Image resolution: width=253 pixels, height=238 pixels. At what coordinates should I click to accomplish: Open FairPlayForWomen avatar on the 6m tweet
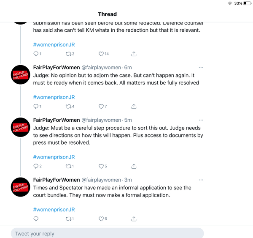[x=20, y=75]
